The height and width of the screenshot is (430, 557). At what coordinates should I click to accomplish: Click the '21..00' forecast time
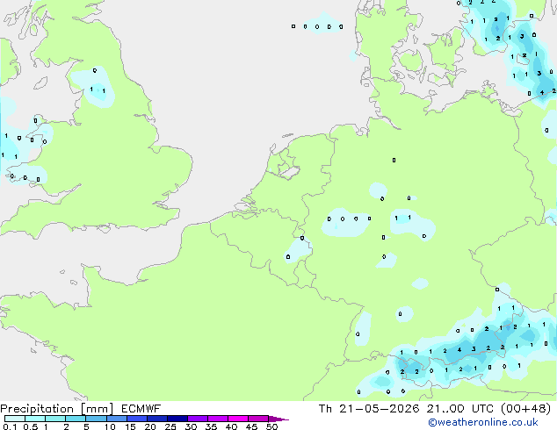click(x=445, y=409)
